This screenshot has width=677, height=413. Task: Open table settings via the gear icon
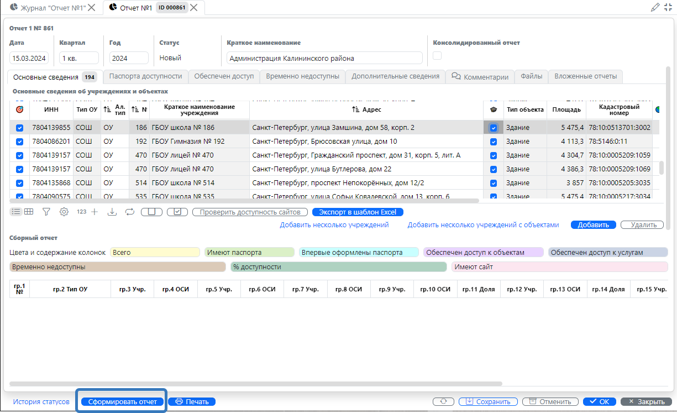pyautogui.click(x=64, y=212)
